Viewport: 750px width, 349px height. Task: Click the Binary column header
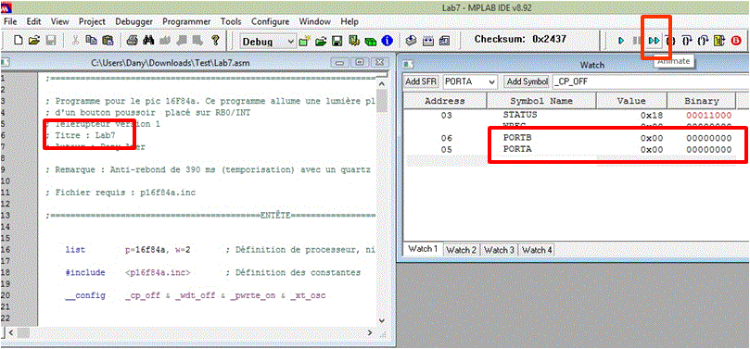click(x=702, y=101)
